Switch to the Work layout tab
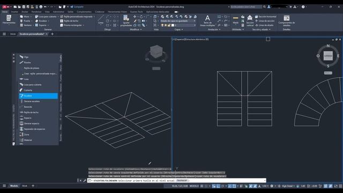Viewport: 343px width, 193px height. (x=25, y=186)
